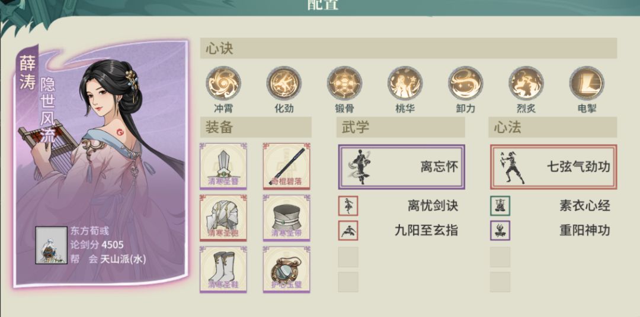
Task: Choose the 锻骨 formula icon
Action: 344,83
